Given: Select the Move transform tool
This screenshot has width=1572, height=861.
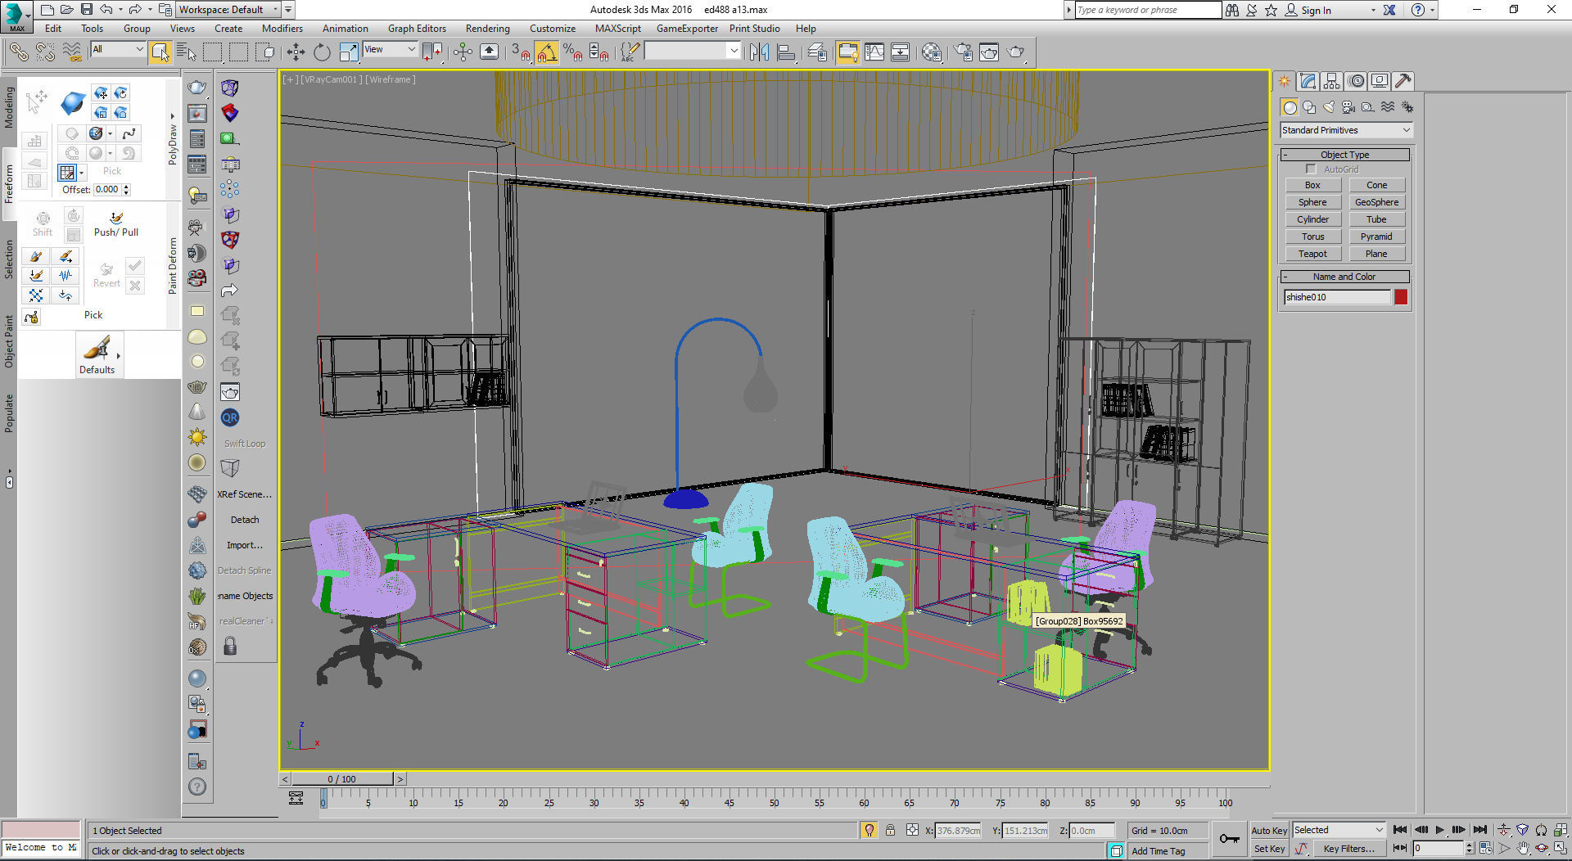Looking at the screenshot, I should pos(296,52).
